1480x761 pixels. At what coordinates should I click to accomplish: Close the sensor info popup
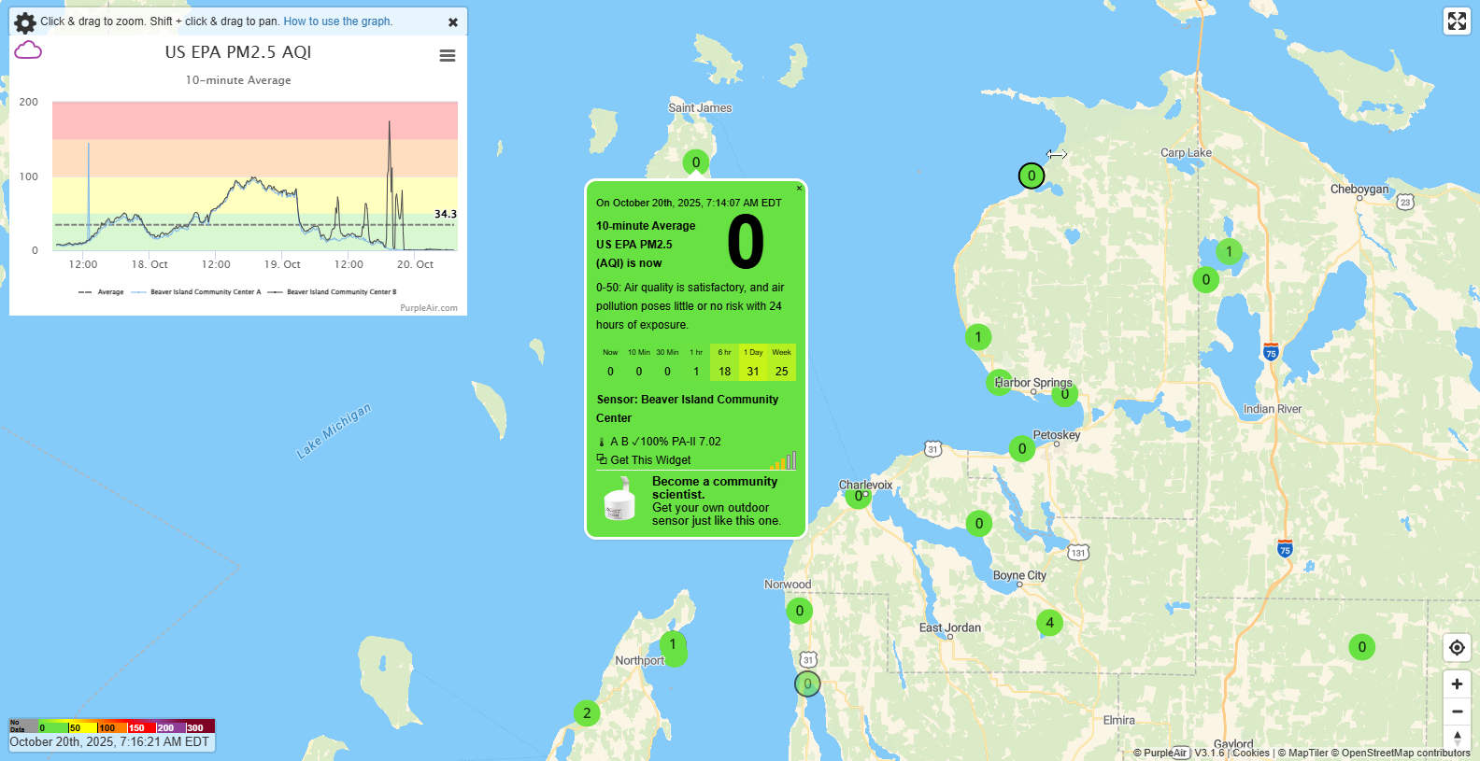point(799,189)
